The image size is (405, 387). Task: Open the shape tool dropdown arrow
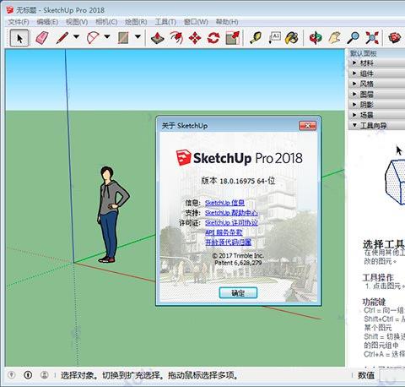tap(138, 36)
